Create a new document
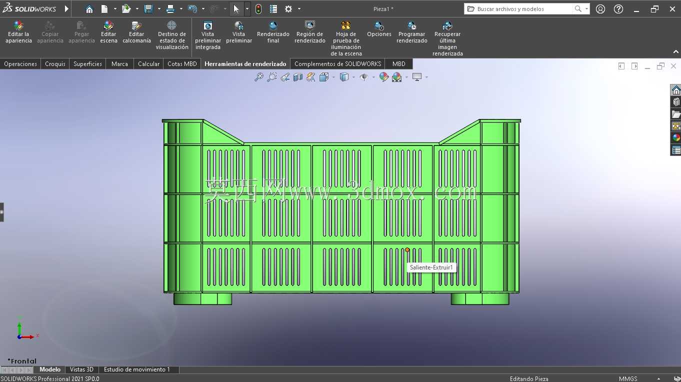Screen dimensions: 681x382 (x=104, y=9)
